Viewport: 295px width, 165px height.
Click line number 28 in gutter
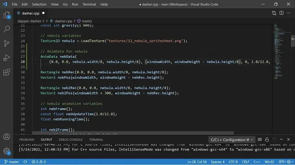tap(23, 62)
